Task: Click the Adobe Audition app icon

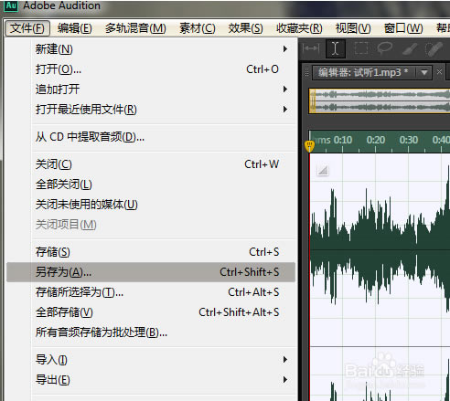Action: (11, 6)
